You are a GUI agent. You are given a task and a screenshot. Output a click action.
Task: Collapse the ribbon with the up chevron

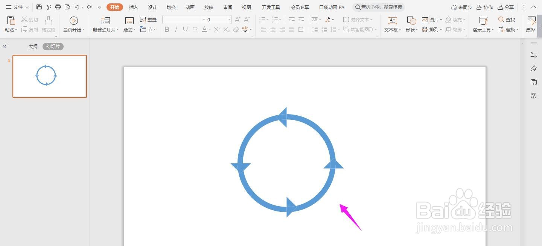[x=534, y=7]
